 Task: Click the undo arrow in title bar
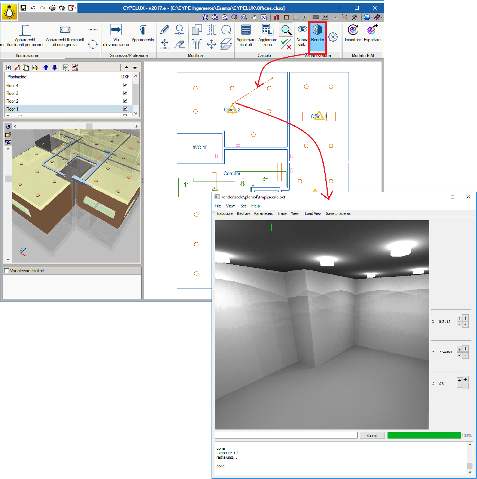tap(33, 8)
